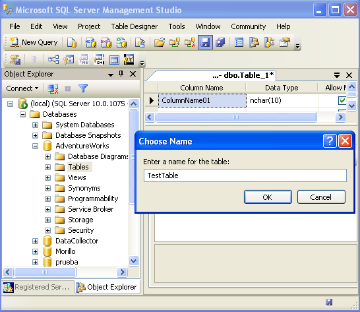
Task: Open active files dropdown in designer tab
Action: (x=337, y=75)
